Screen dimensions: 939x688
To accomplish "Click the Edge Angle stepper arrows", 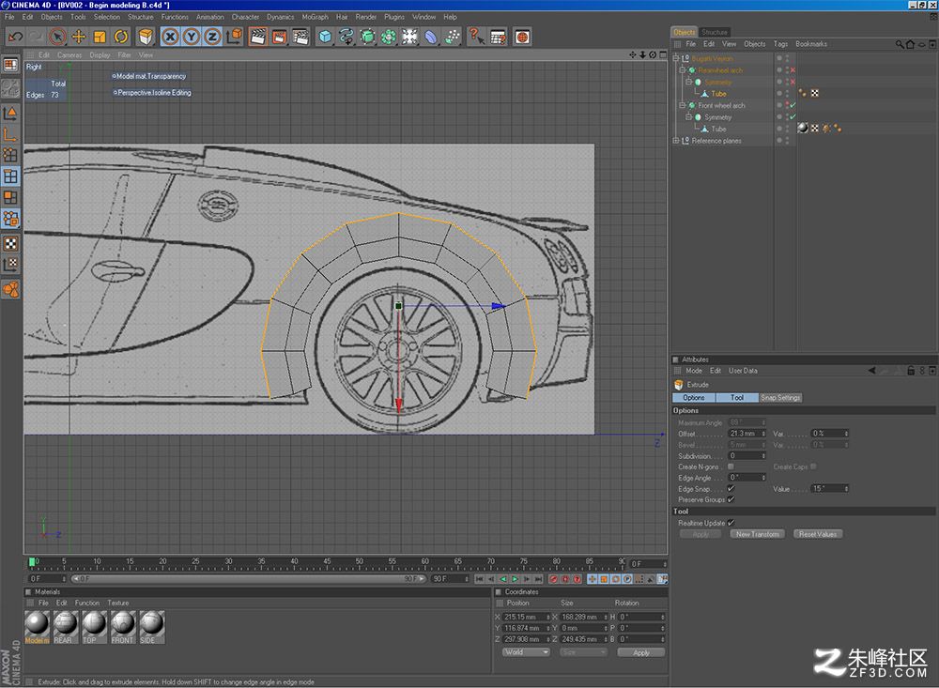I will [763, 478].
